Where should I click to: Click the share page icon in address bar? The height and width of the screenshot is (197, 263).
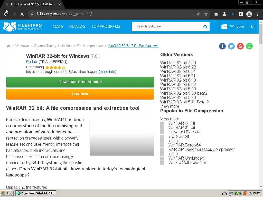pyautogui.click(x=198, y=14)
